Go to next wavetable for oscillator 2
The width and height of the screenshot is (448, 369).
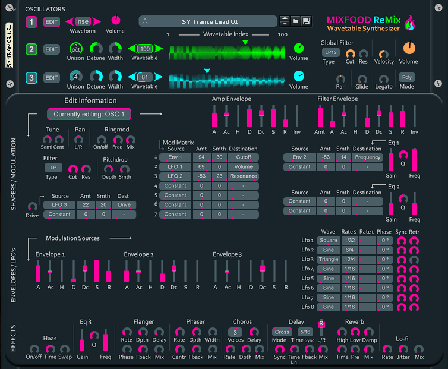[159, 49]
